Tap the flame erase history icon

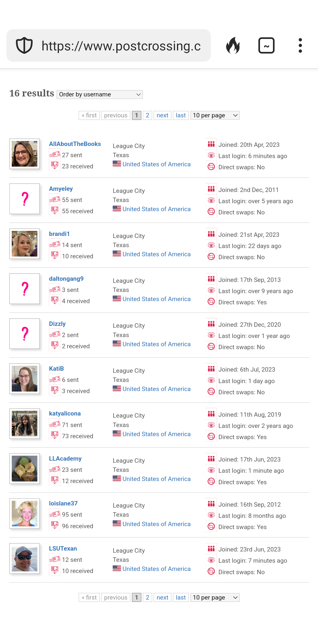pyautogui.click(x=233, y=45)
